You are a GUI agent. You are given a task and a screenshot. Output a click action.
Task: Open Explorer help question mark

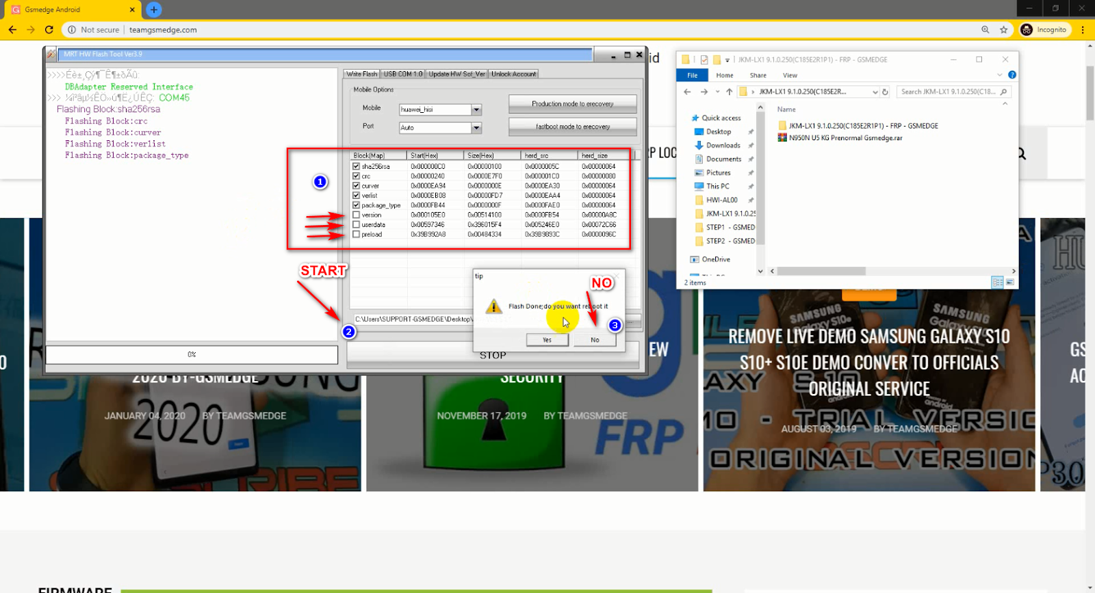click(1012, 75)
